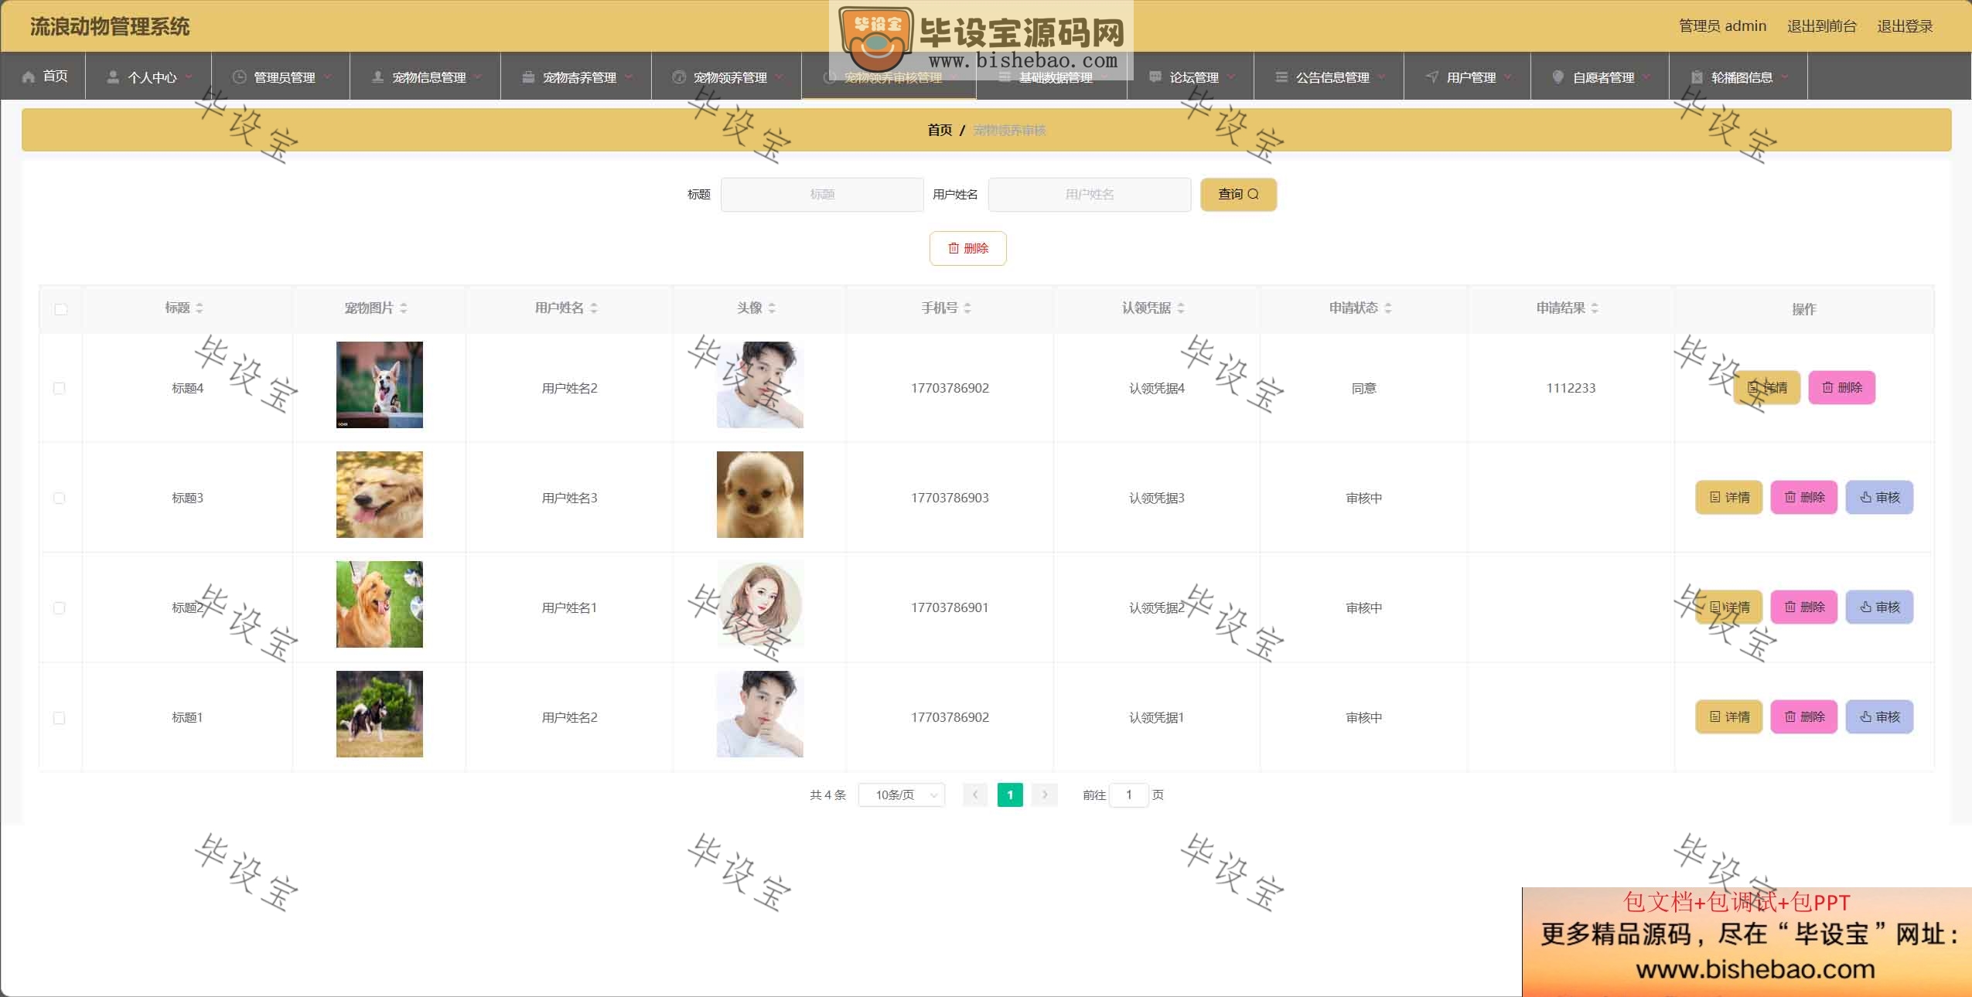Check the row checkbox for 标题3
Viewport: 1972px width, 997px height.
59,498
